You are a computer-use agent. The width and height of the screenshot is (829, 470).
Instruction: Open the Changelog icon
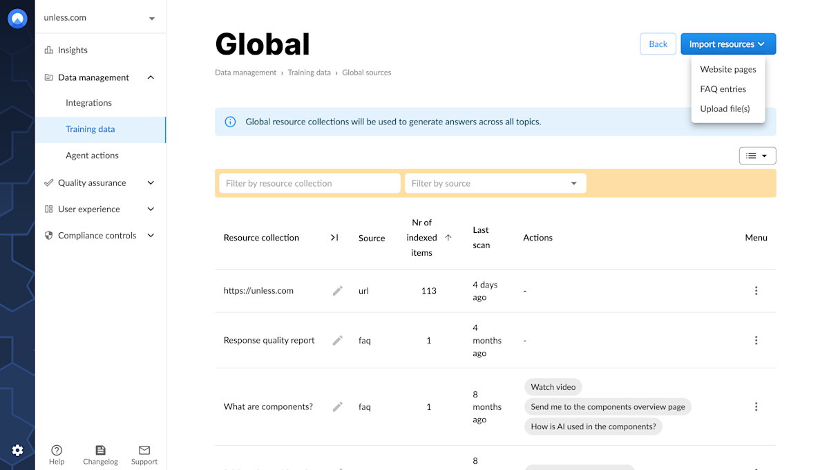tap(100, 451)
